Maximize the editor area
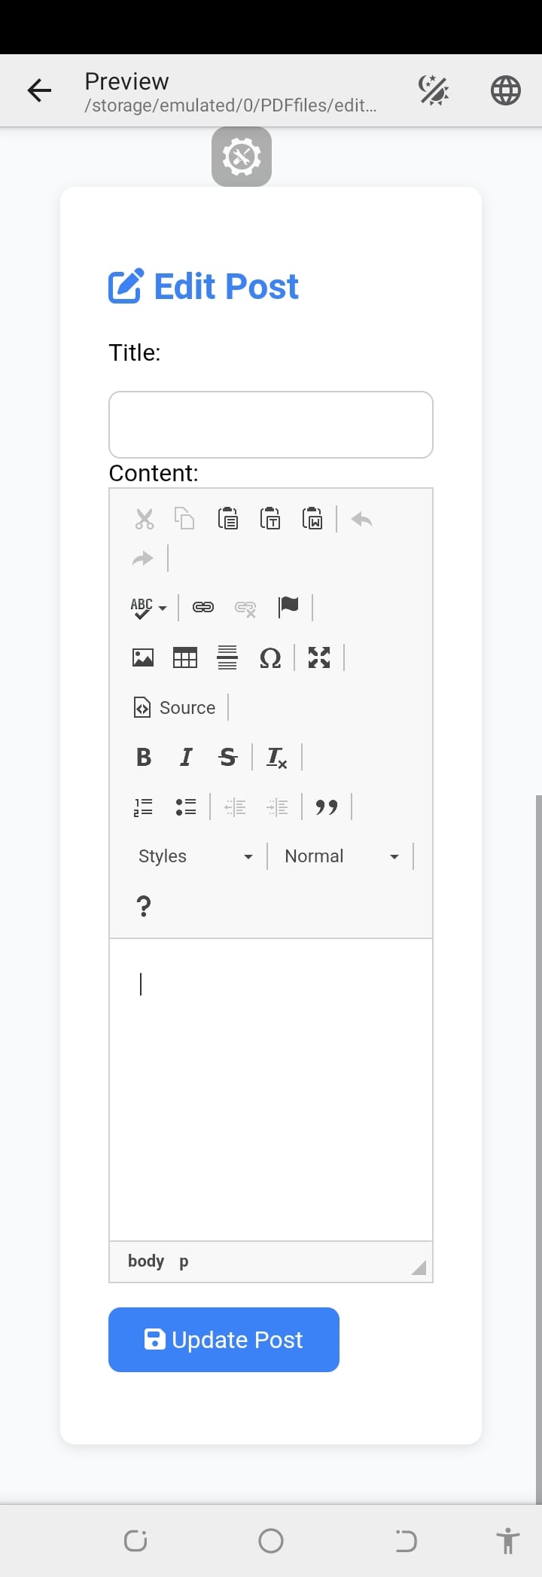The height and width of the screenshot is (1577, 542). (x=319, y=657)
